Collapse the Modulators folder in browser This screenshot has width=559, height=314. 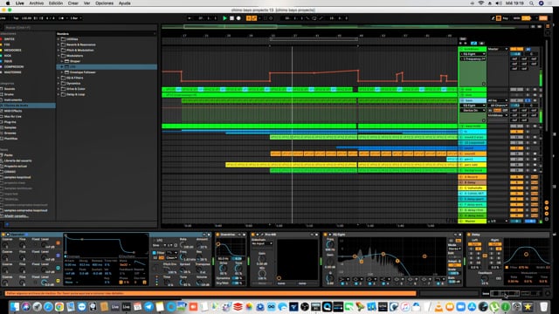tap(59, 56)
